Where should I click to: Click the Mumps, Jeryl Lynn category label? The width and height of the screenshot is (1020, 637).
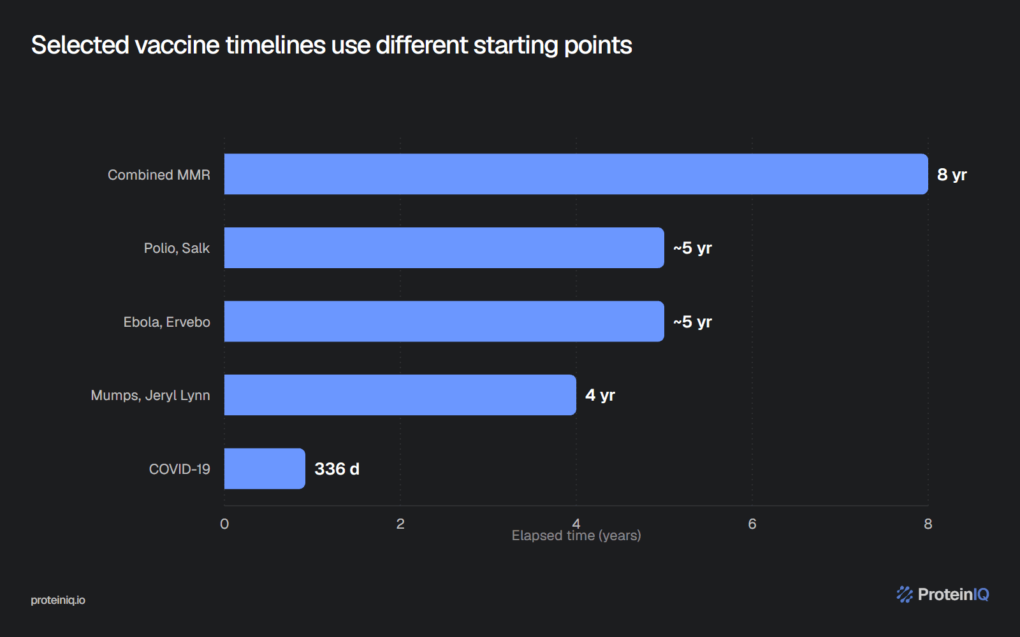(150, 396)
